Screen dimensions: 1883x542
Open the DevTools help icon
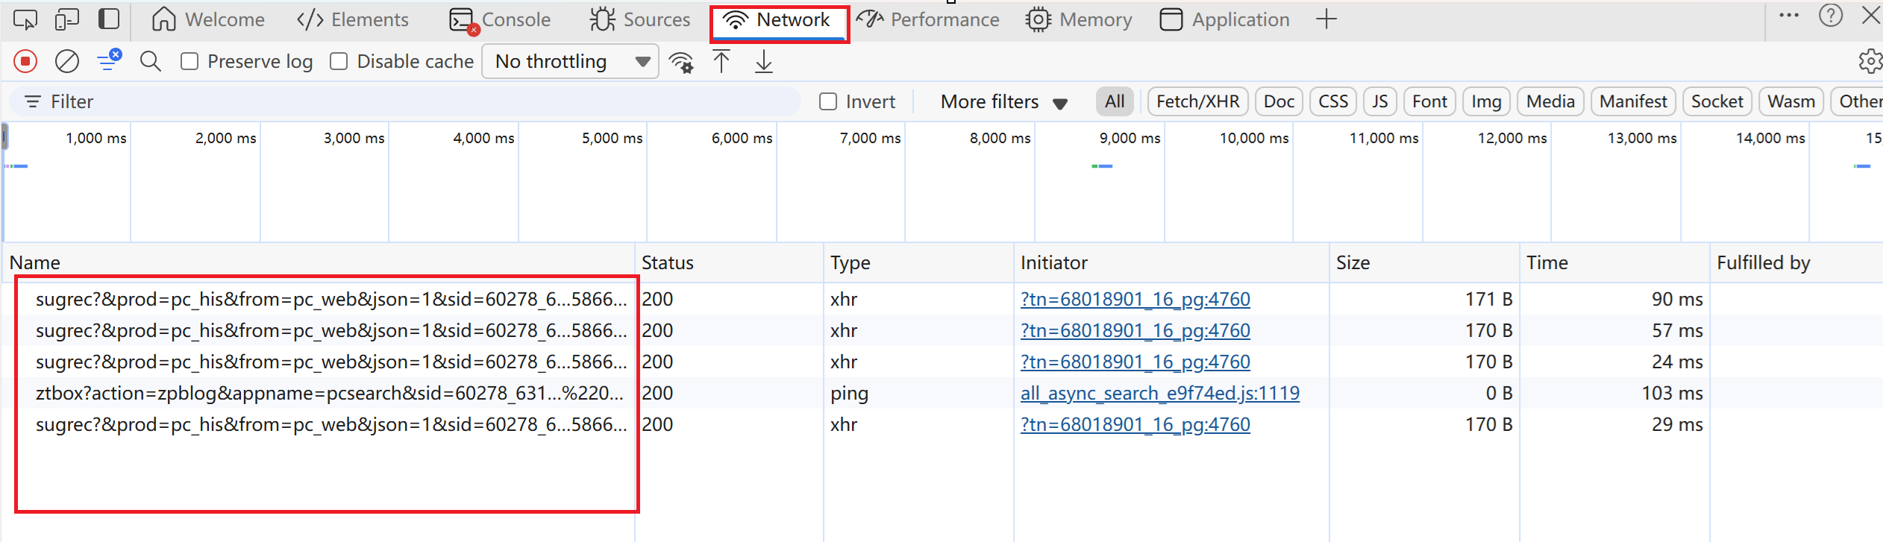tap(1831, 16)
